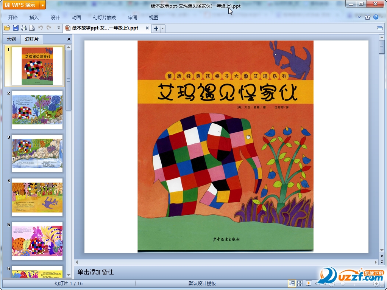Viewport: 387px width, 290px height.
Task: Click the zoom slider handle
Action: 343,284
